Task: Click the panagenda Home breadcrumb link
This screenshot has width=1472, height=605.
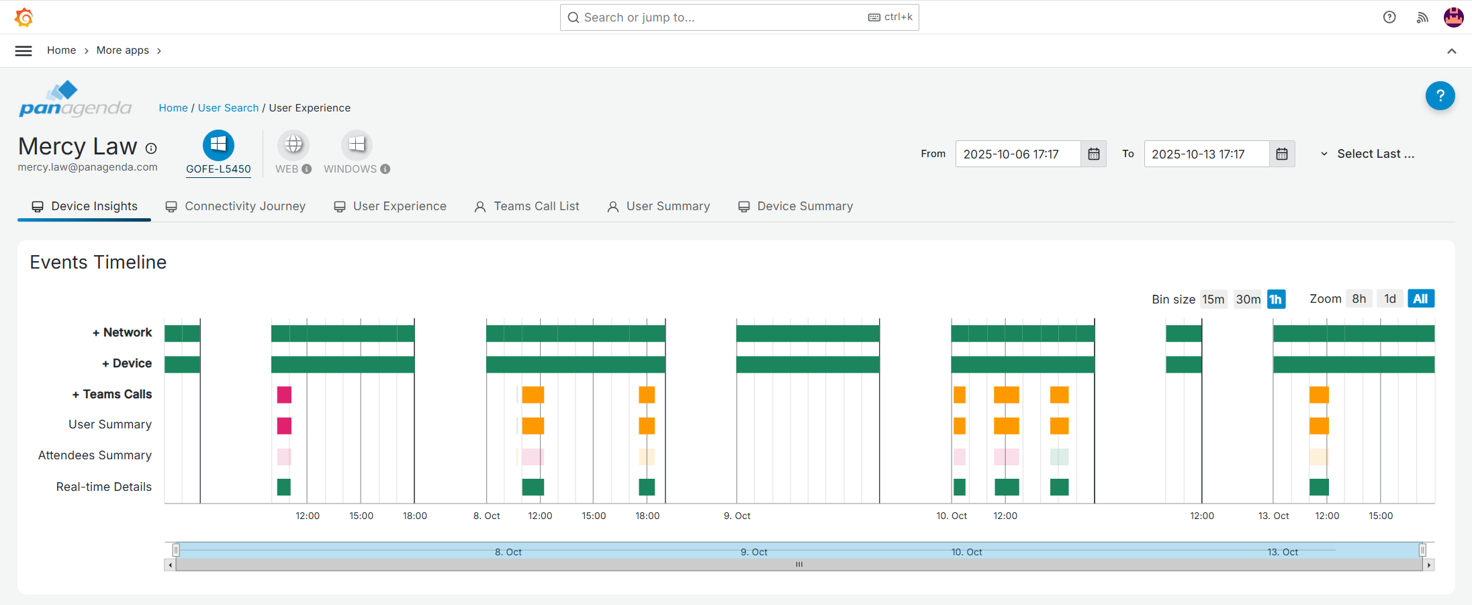Action: pos(173,108)
